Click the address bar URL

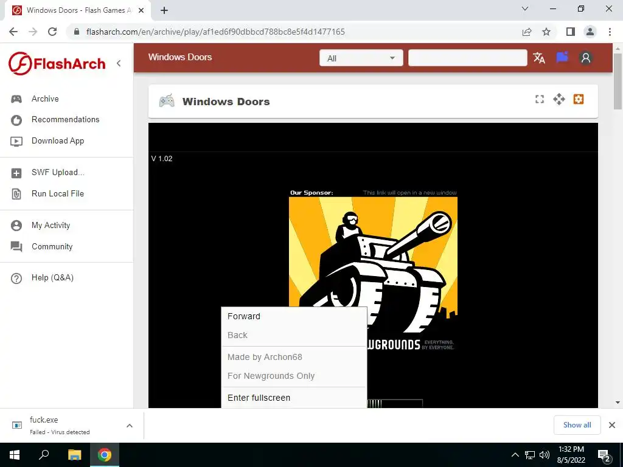[x=215, y=32]
